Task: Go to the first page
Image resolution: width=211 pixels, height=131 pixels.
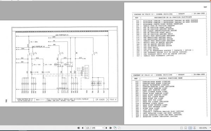Action: (x=78, y=128)
